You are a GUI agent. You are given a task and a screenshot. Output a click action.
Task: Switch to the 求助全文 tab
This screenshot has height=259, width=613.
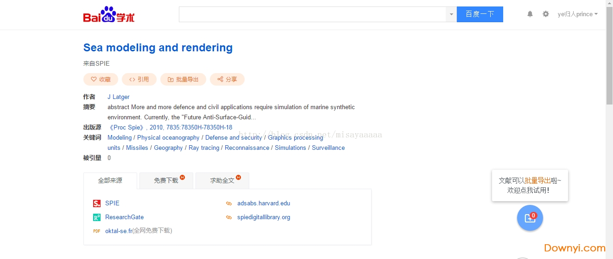pos(222,180)
